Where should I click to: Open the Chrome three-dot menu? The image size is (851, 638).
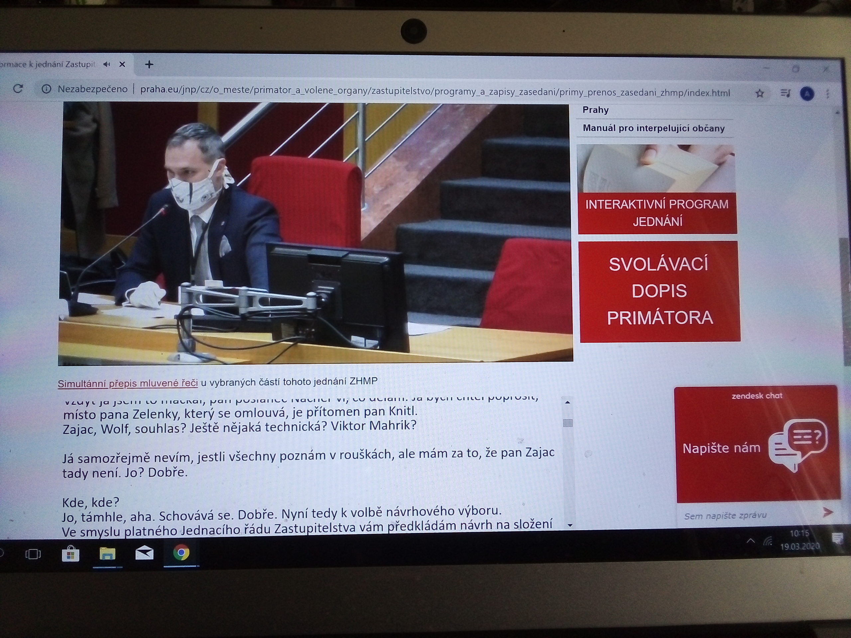(x=828, y=94)
